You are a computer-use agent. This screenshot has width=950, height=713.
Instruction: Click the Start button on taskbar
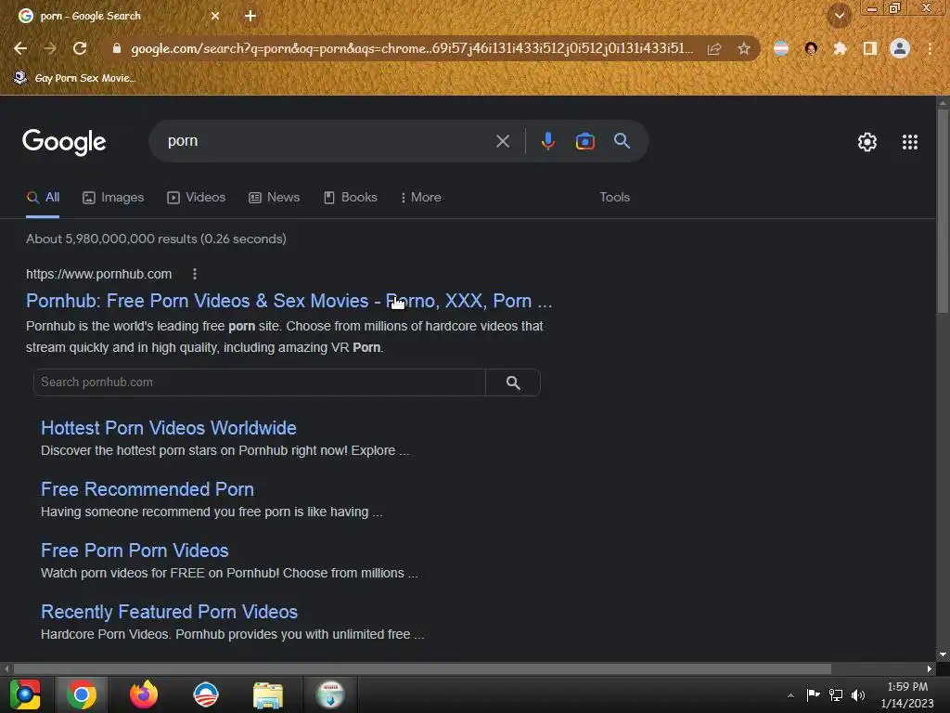coord(25,694)
